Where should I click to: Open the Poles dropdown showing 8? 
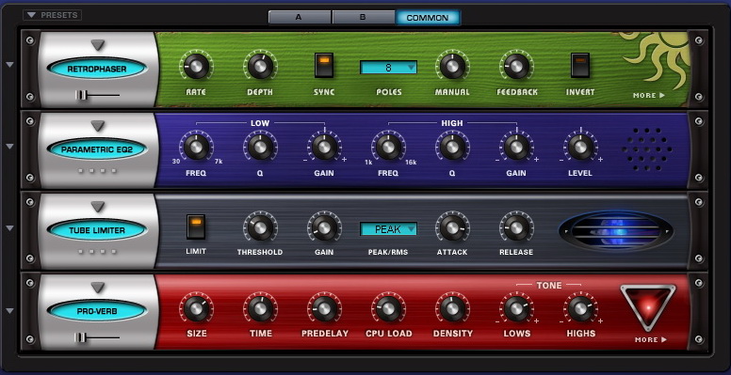[388, 68]
